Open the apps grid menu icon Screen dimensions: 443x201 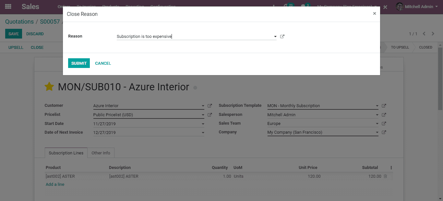[8, 6]
